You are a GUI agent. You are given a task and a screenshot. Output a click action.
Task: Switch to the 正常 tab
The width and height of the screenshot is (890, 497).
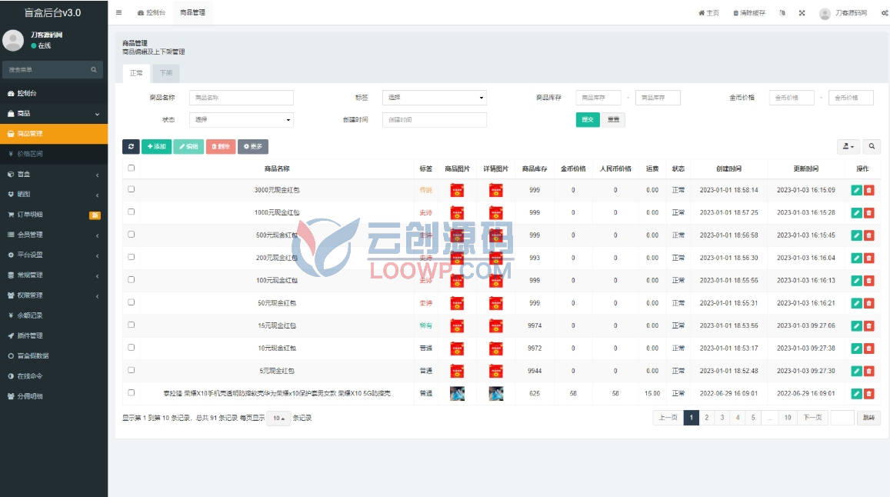(136, 73)
